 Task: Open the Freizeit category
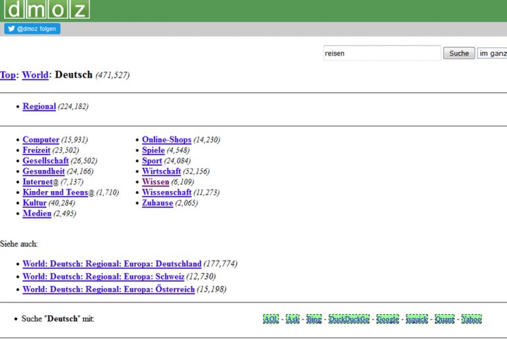[x=36, y=150]
